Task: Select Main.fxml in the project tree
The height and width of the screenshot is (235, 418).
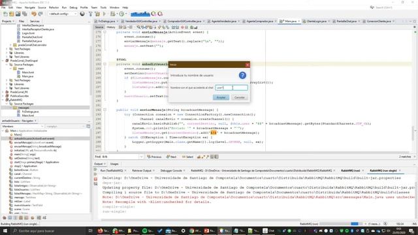Action: pos(27,72)
